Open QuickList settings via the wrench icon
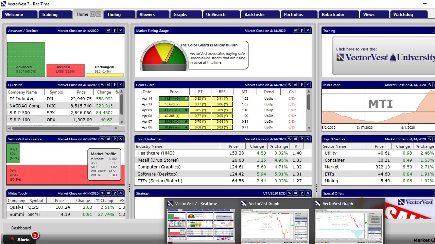 click(102, 85)
